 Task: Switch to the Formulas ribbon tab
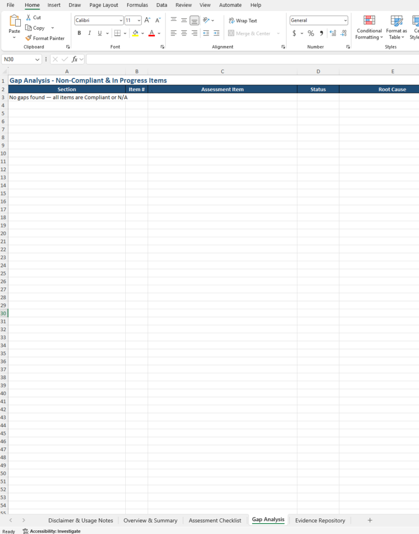click(137, 5)
